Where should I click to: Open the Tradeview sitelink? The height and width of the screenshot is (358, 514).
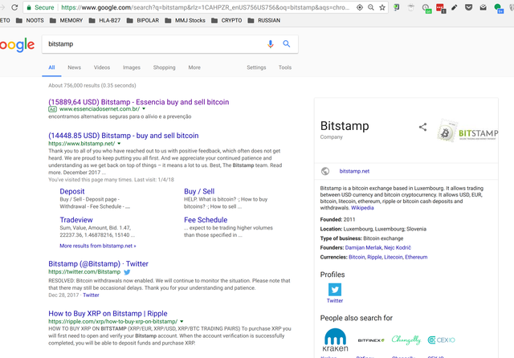[x=76, y=220]
